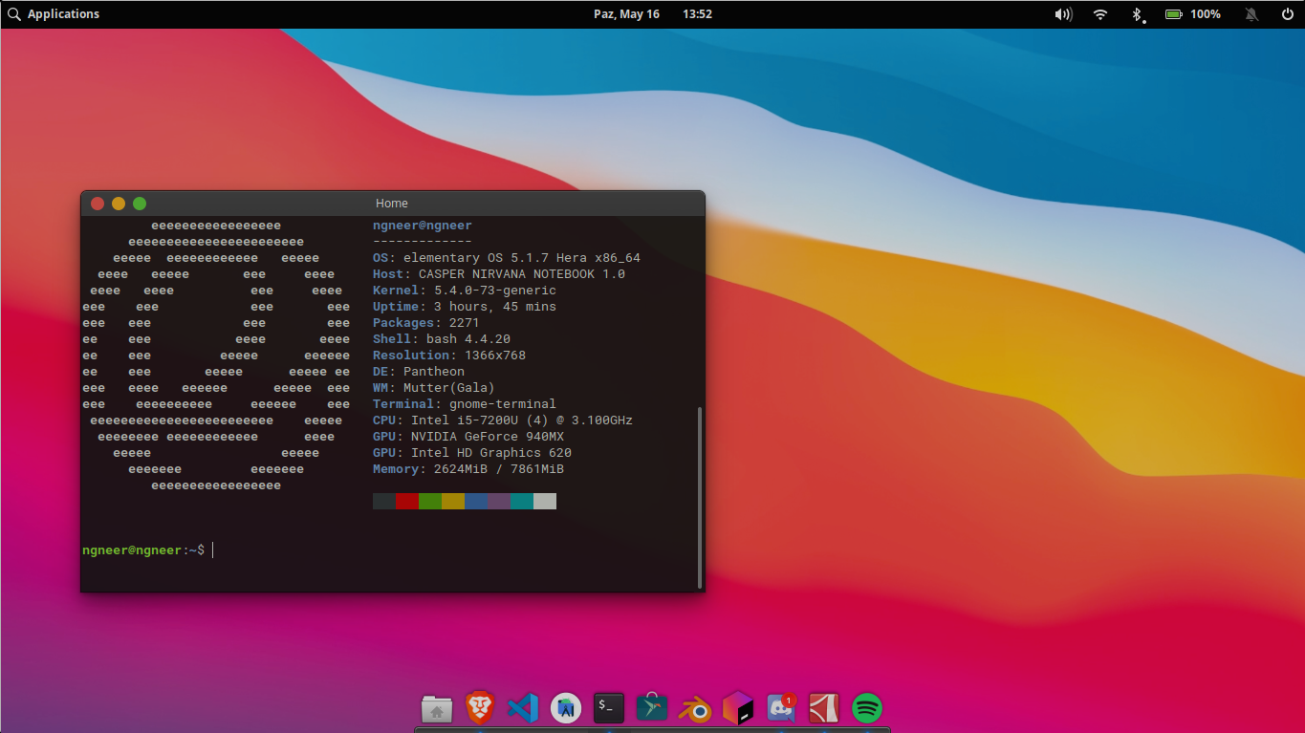Viewport: 1305px width, 733px height.
Task: Click 'Terminal: gnome-terminal' line
Action: pos(465,404)
